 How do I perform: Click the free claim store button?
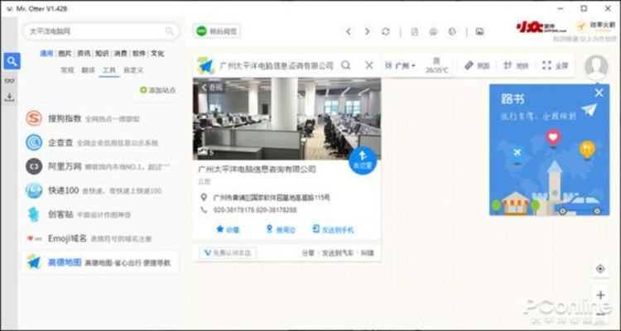[228, 253]
